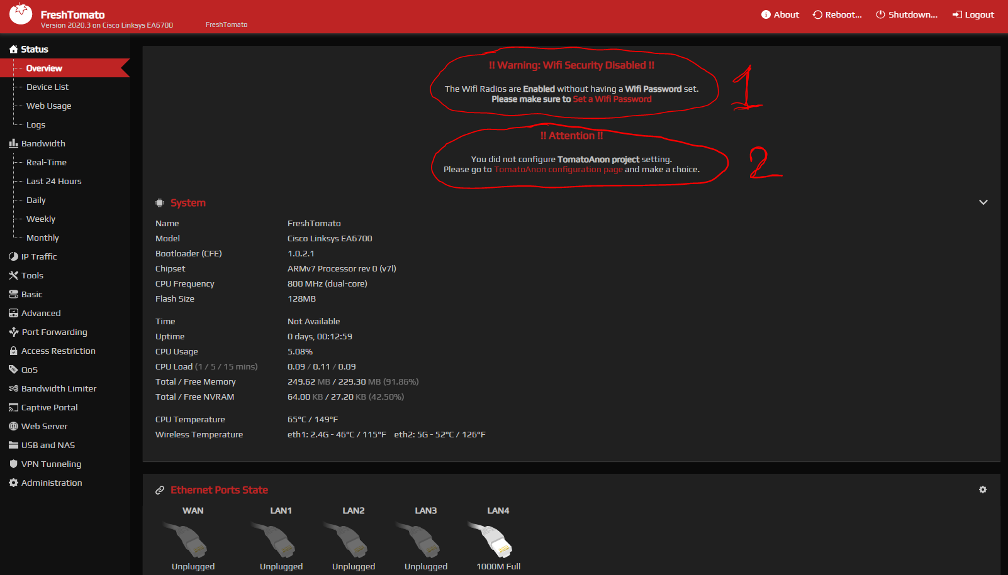
Task: Open the About page
Action: point(780,14)
